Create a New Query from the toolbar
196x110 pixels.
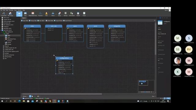[x=10, y=14]
